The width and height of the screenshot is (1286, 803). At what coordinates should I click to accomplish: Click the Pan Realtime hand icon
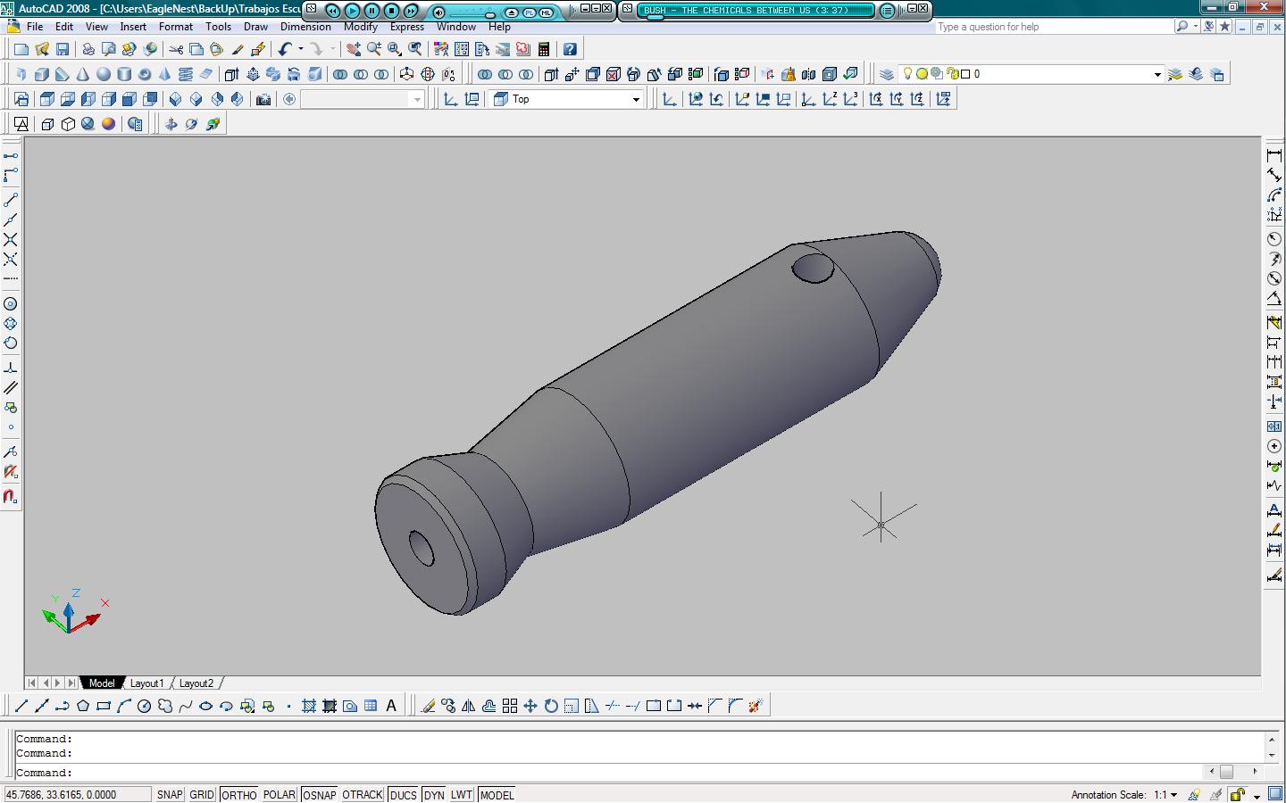point(354,49)
